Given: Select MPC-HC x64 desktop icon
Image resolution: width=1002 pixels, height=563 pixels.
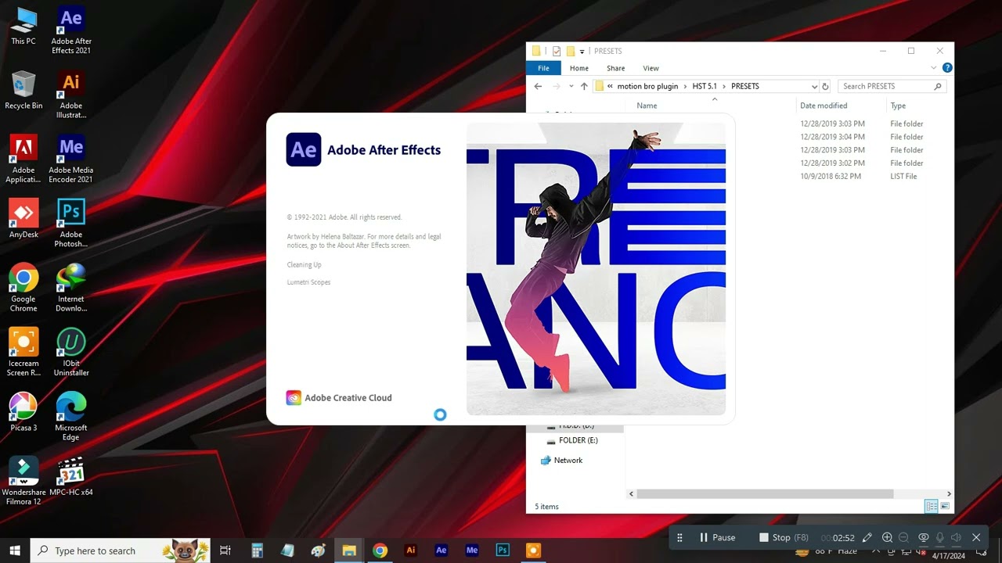Looking at the screenshot, I should click(x=71, y=477).
